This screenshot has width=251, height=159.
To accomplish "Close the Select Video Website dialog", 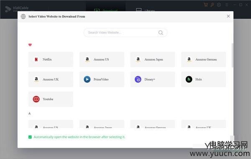I will coord(228,16).
